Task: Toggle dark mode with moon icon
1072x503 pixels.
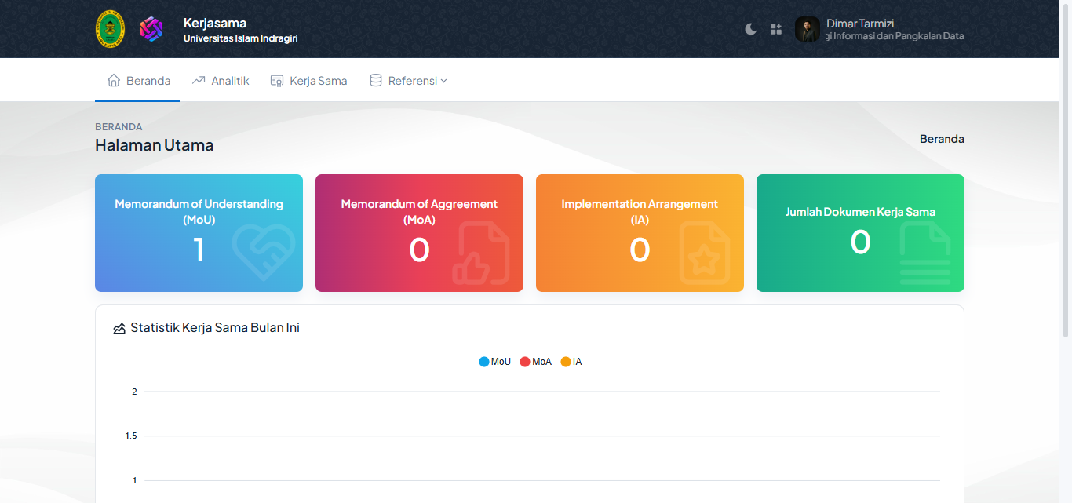Action: pyautogui.click(x=751, y=29)
